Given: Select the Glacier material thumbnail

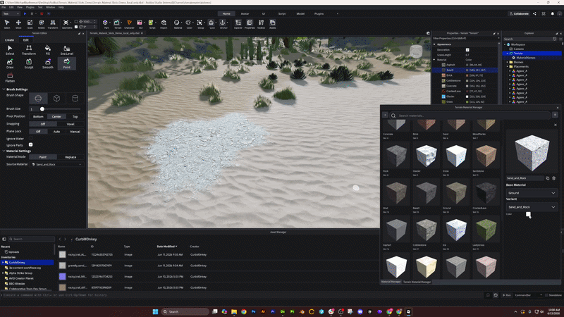Looking at the screenshot, I should [426, 156].
